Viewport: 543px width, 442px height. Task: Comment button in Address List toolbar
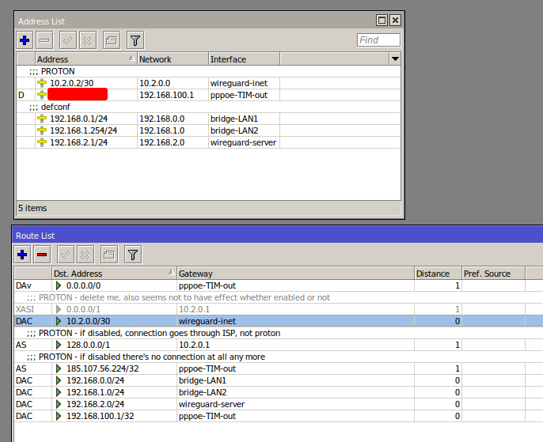112,40
